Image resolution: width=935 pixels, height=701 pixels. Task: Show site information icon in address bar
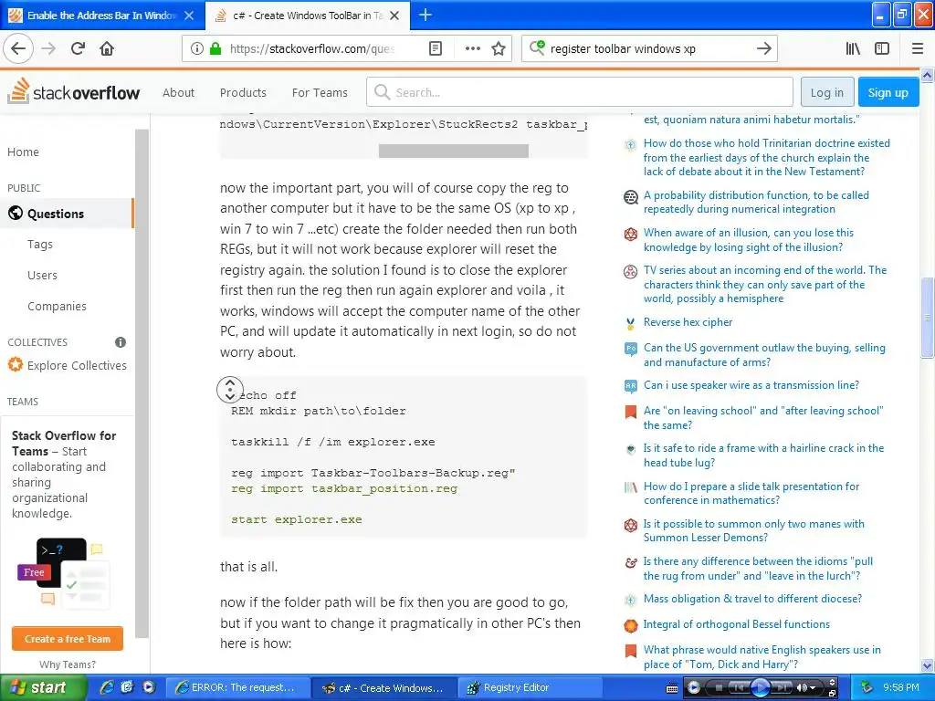point(197,49)
